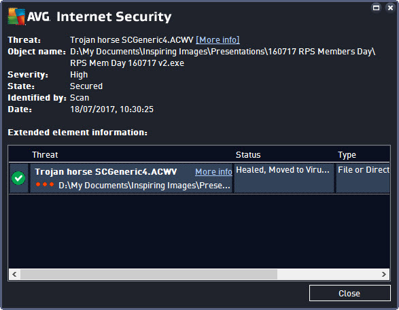This screenshot has height=310, width=399.
Task: Click the AVG logo icon
Action: coord(16,16)
